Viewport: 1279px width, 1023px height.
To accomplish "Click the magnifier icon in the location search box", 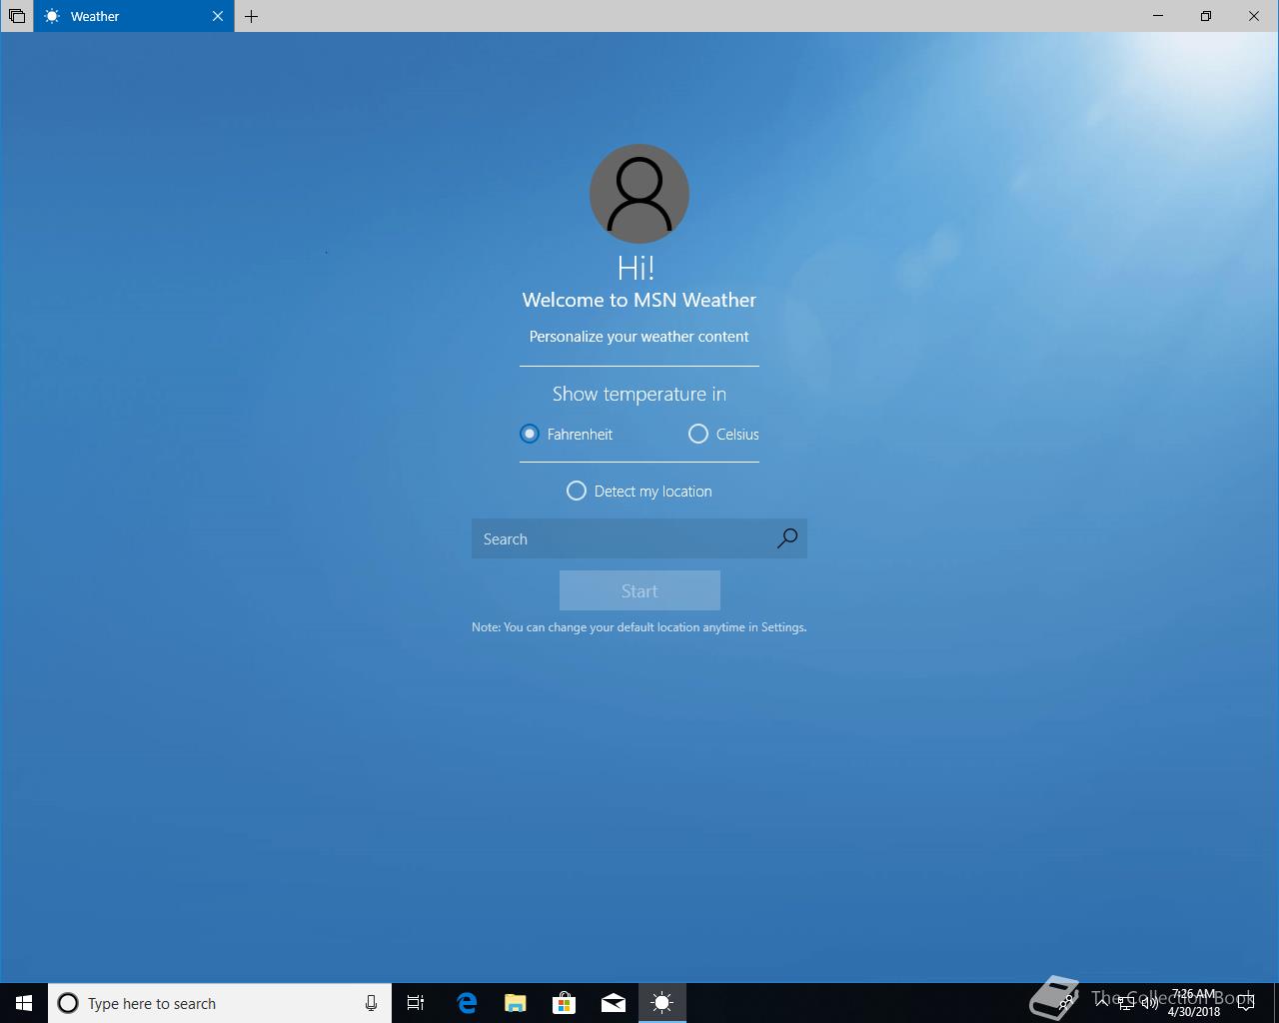I will [787, 538].
